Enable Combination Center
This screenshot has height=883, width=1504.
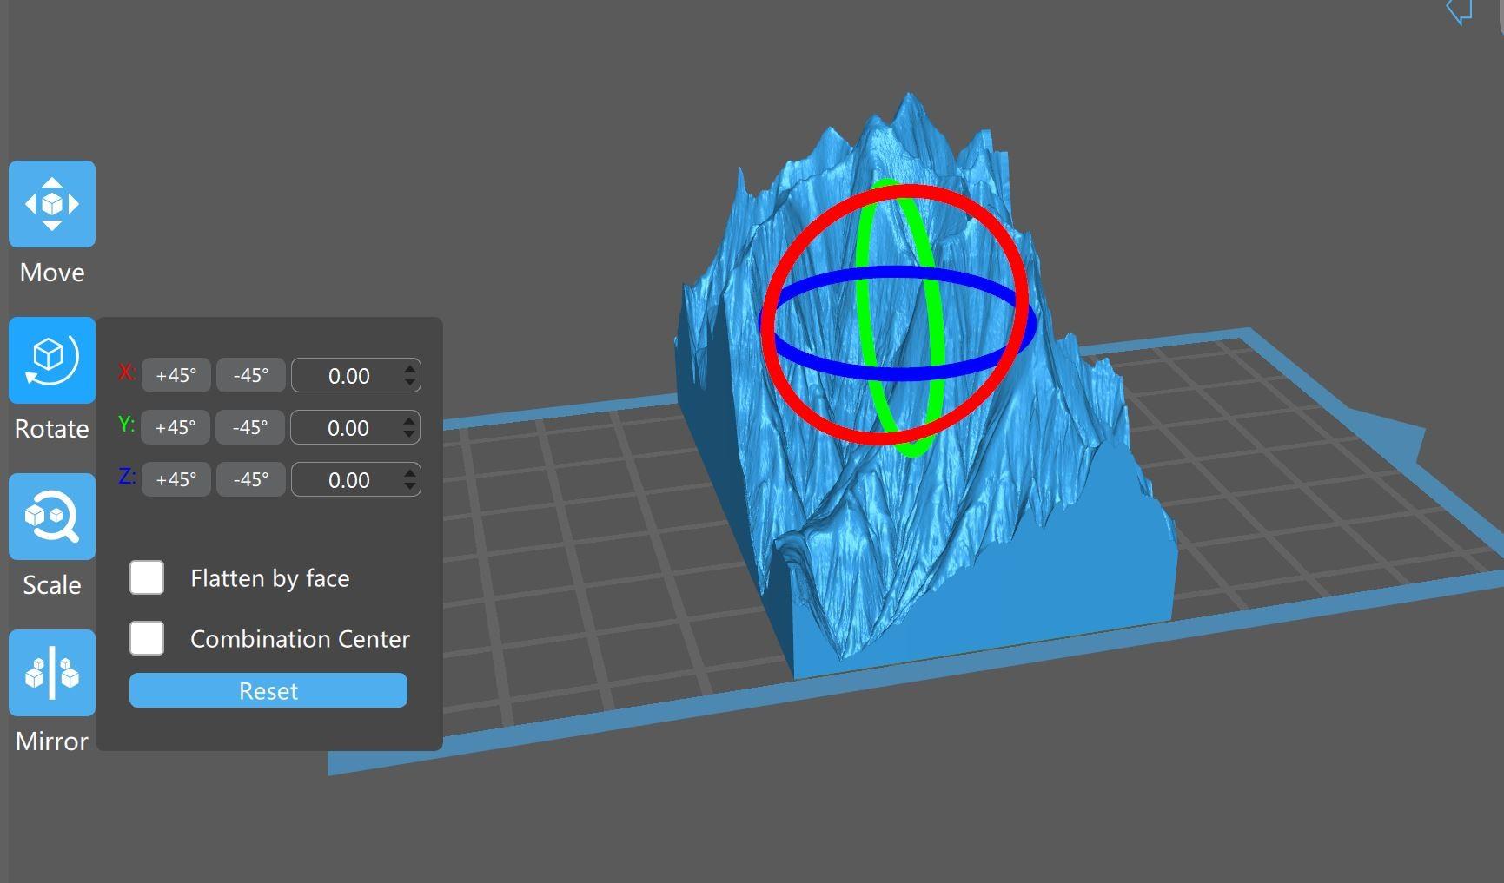(x=147, y=637)
